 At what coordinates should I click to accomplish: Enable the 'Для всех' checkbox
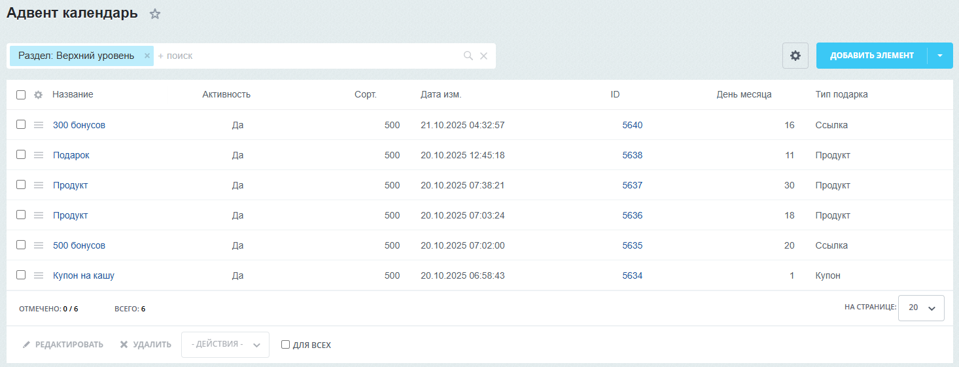pyautogui.click(x=285, y=345)
